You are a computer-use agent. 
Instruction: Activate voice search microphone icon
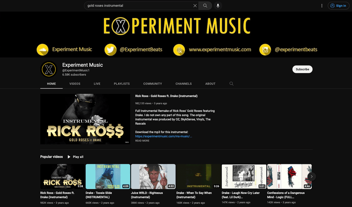[218, 6]
